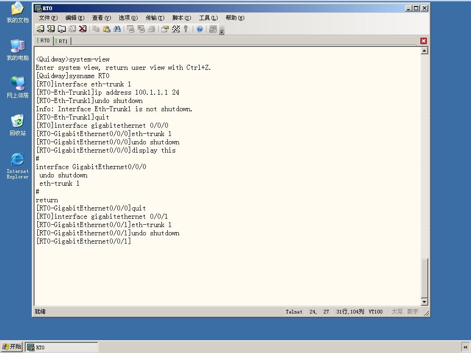
Task: Click the Info: Interface Eth-Trunk1 message line
Action: [114, 109]
